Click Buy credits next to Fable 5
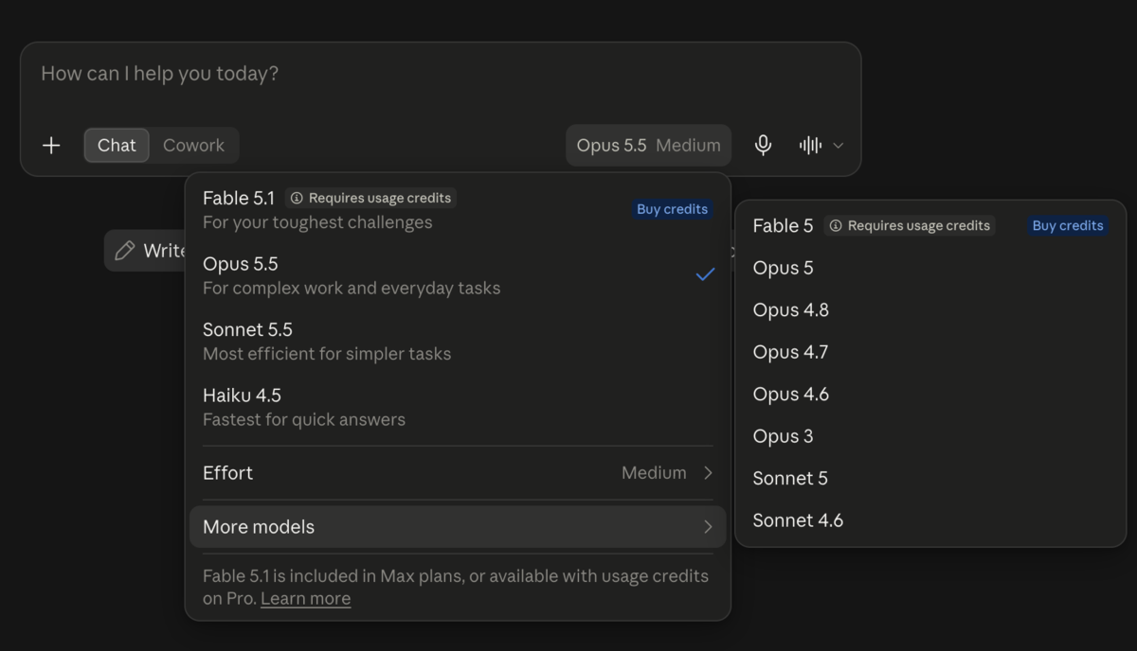Image resolution: width=1137 pixels, height=651 pixels. click(1068, 225)
